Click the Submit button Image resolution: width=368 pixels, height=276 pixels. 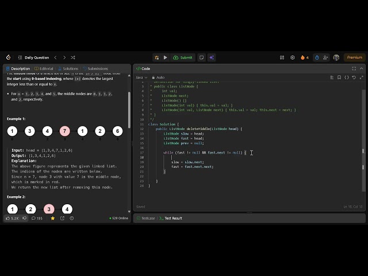pos(183,57)
